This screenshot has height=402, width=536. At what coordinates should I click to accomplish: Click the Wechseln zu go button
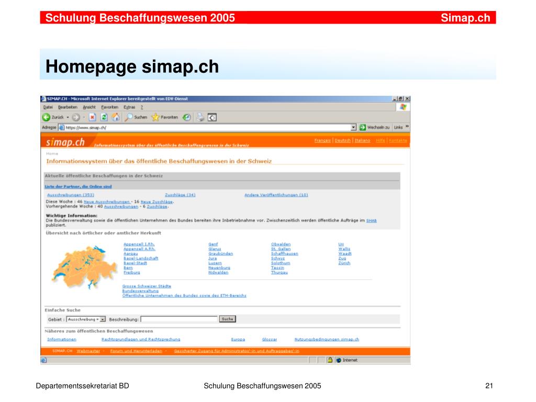[x=374, y=127]
